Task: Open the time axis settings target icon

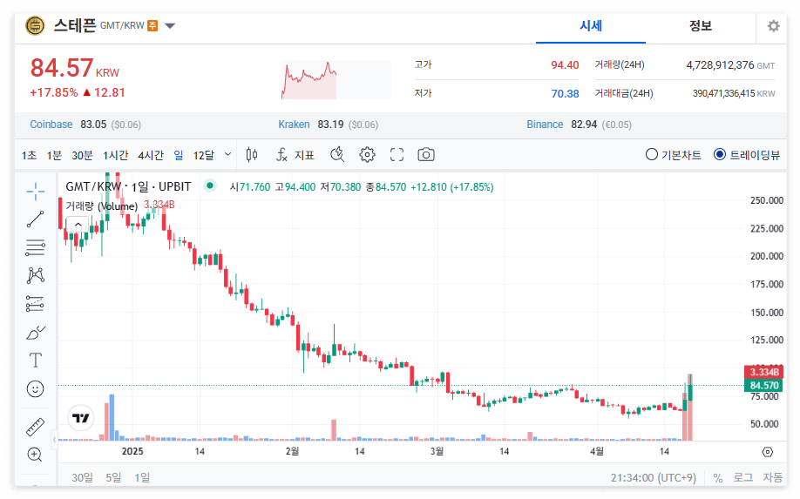Action: 768,452
